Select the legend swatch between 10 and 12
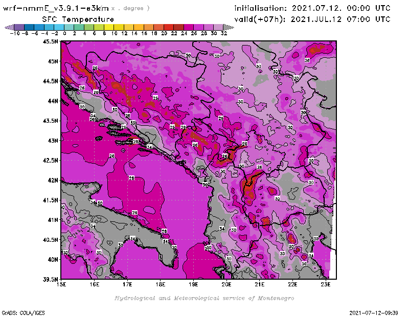Image resolution: width=409 pixels, height=316 pixels. [x=119, y=27]
